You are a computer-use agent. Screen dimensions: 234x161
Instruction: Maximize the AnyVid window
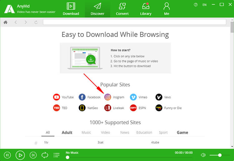pos(222,5)
